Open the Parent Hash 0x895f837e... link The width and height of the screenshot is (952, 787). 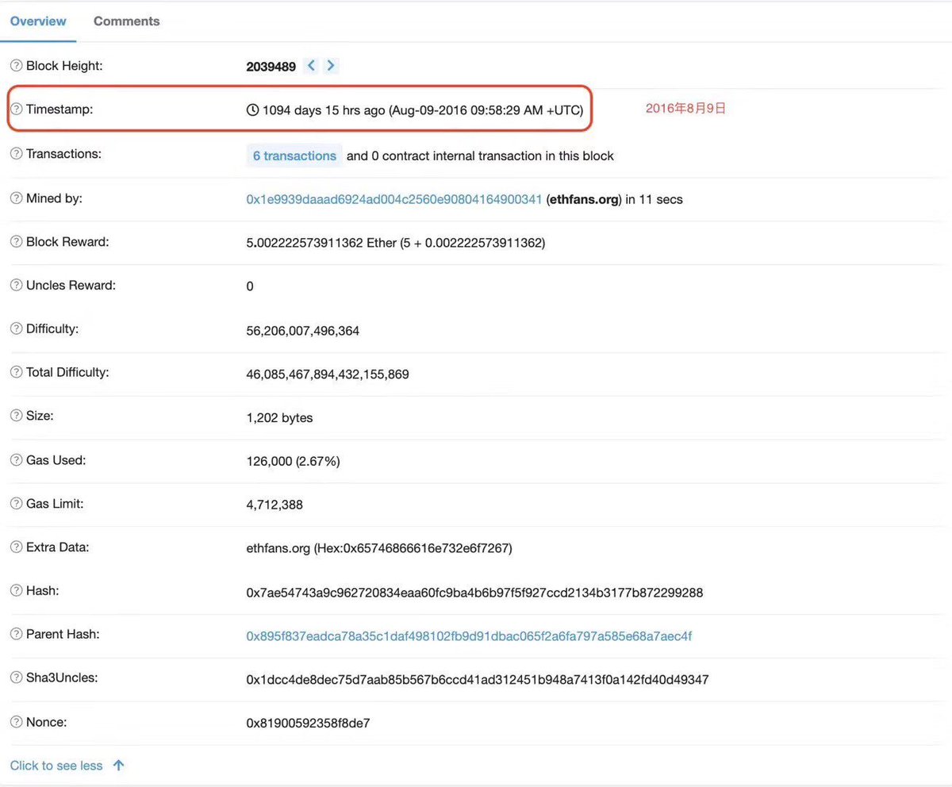pyautogui.click(x=470, y=636)
